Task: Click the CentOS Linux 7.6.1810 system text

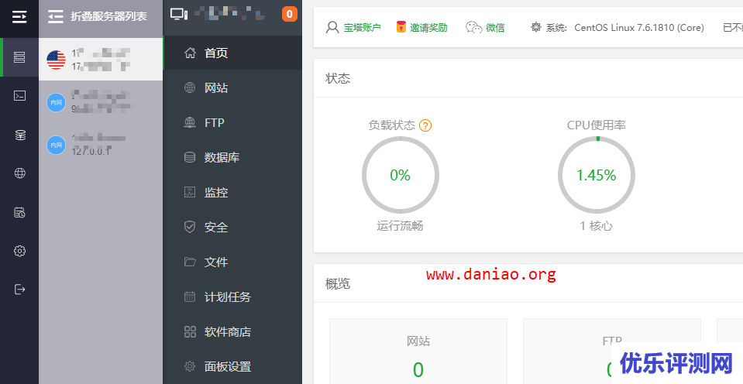Action: [x=639, y=27]
